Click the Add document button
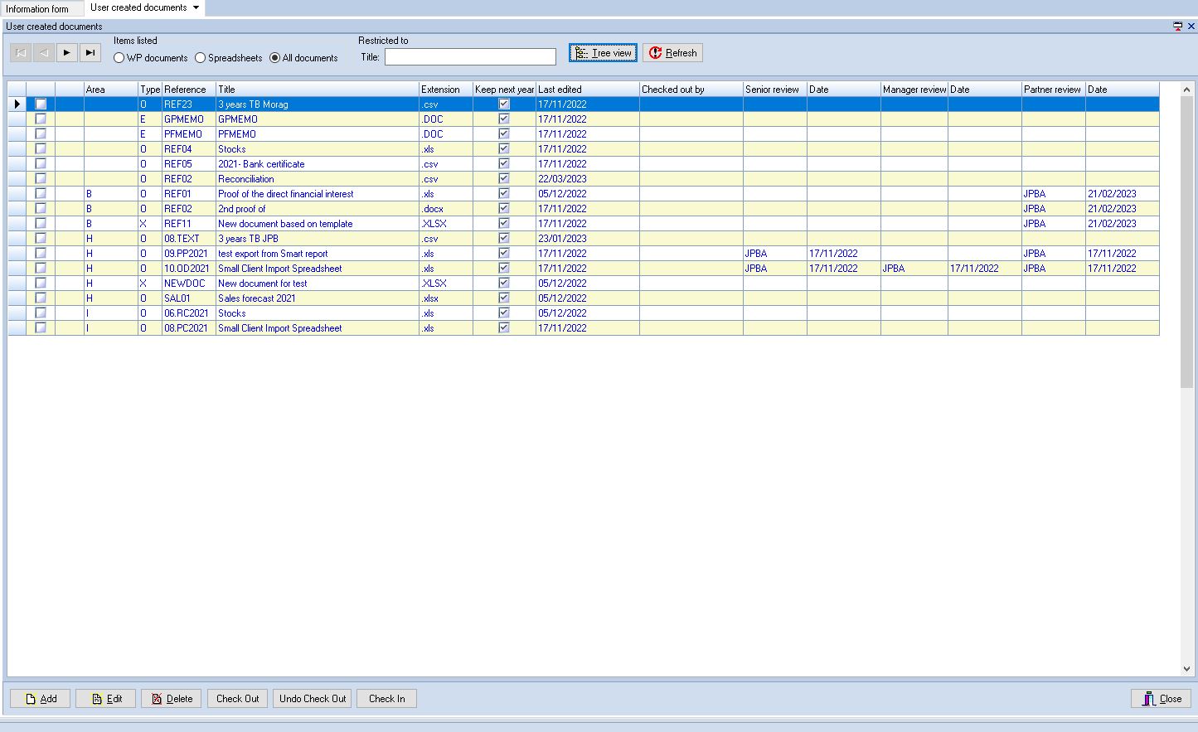 click(x=40, y=699)
